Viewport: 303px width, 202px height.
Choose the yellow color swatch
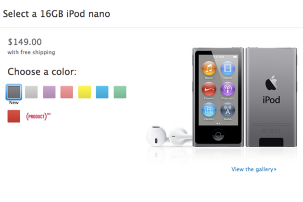(x=85, y=92)
